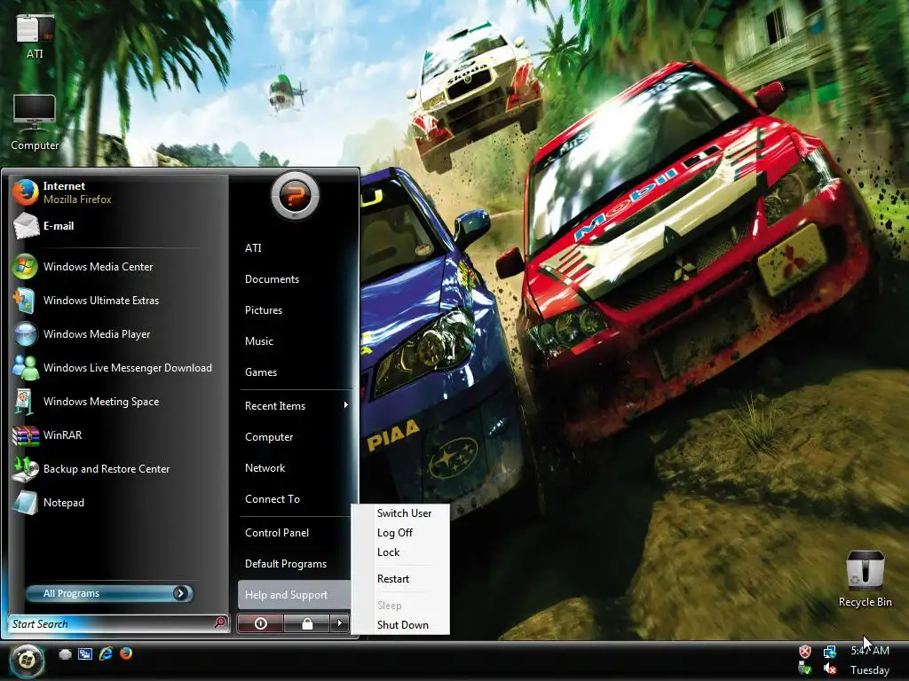This screenshot has width=909, height=681.
Task: Launch Internet Explorer from quick launch
Action: click(106, 654)
